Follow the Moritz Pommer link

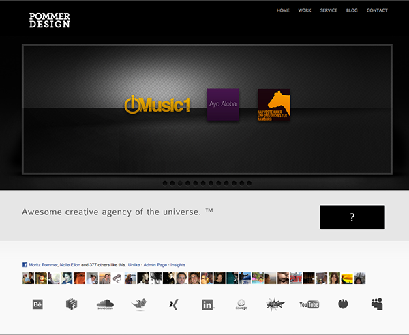43,265
